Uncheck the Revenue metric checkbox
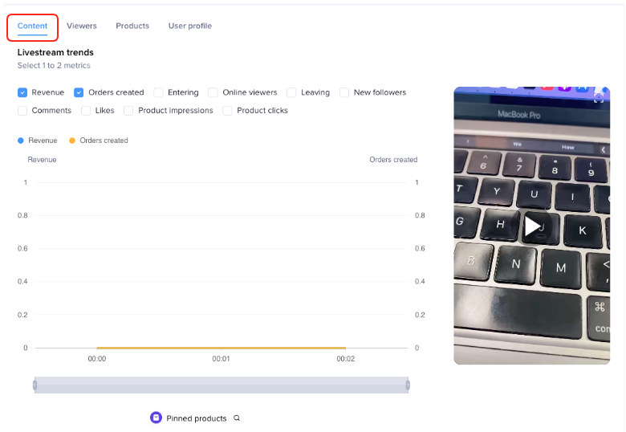Screen dimensions: 626x432 22,92
